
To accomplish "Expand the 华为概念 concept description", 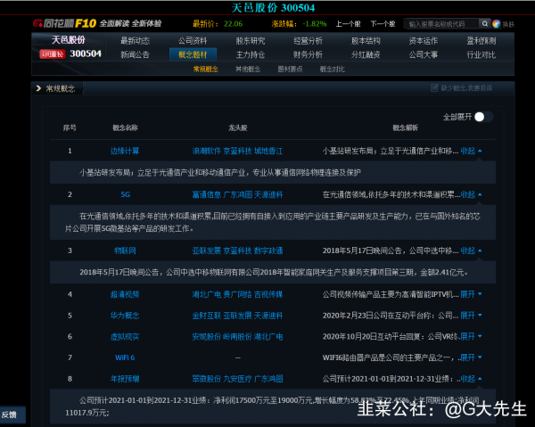I will point(471,316).
